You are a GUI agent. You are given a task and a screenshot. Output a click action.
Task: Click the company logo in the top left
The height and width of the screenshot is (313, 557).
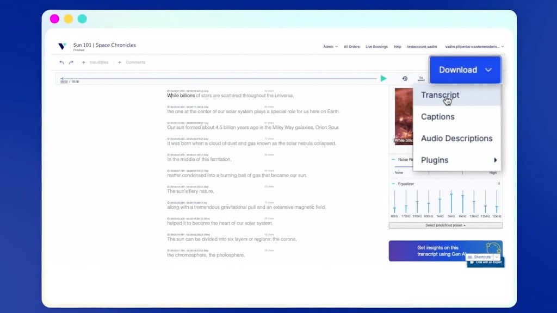[x=61, y=46]
